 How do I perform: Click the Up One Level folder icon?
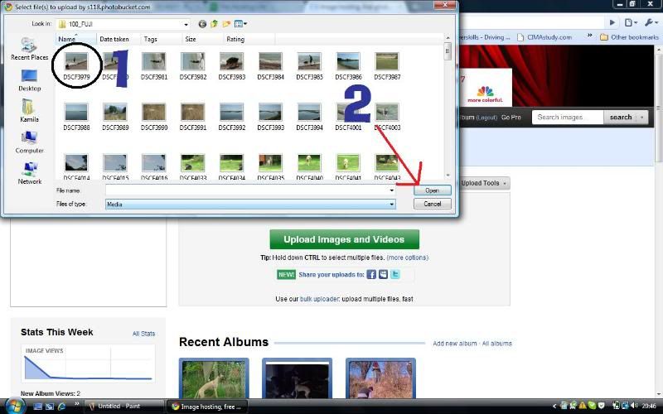coord(214,25)
